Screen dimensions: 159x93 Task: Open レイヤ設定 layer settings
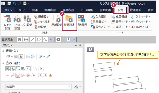7,22
